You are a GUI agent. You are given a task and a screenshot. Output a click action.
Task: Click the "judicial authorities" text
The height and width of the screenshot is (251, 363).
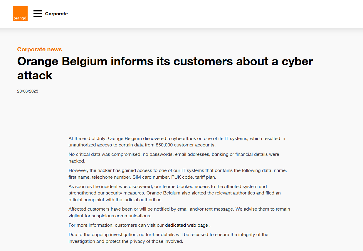(x=140, y=200)
